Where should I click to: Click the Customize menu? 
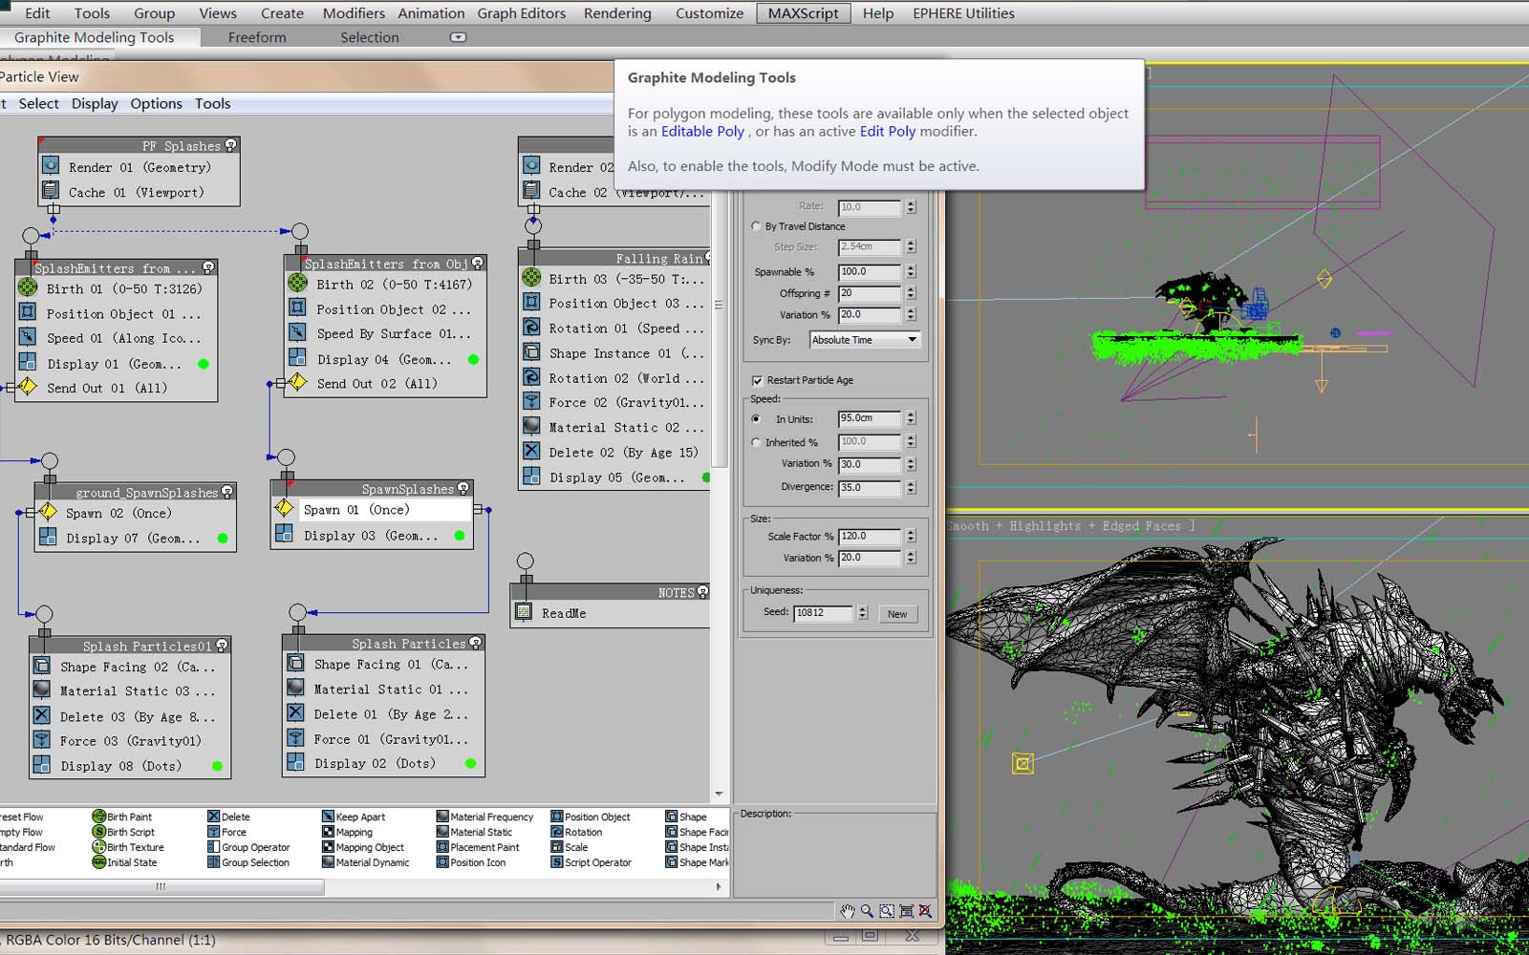(x=709, y=13)
